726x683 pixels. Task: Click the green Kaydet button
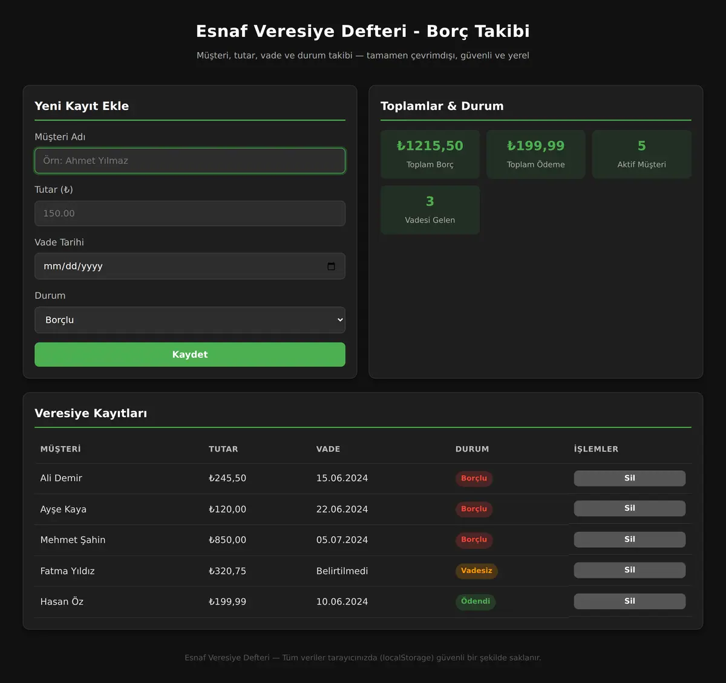(190, 355)
